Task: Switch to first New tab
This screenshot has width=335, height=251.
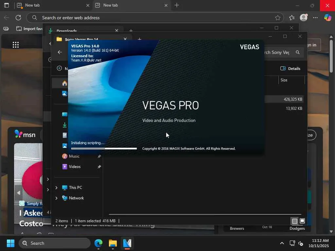Action: click(53, 5)
